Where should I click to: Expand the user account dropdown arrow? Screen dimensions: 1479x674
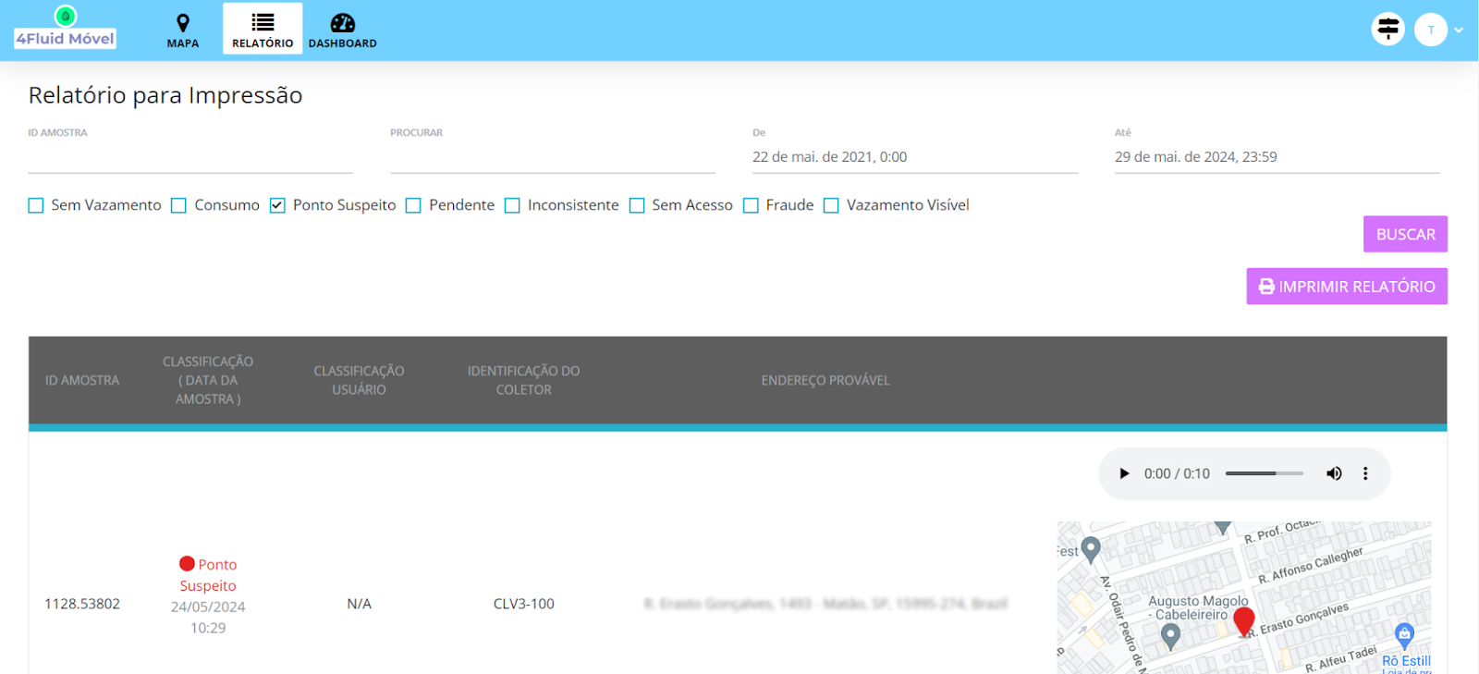[x=1459, y=30]
